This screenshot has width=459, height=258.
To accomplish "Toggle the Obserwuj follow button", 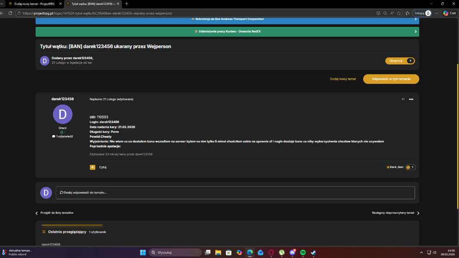I will [400, 61].
